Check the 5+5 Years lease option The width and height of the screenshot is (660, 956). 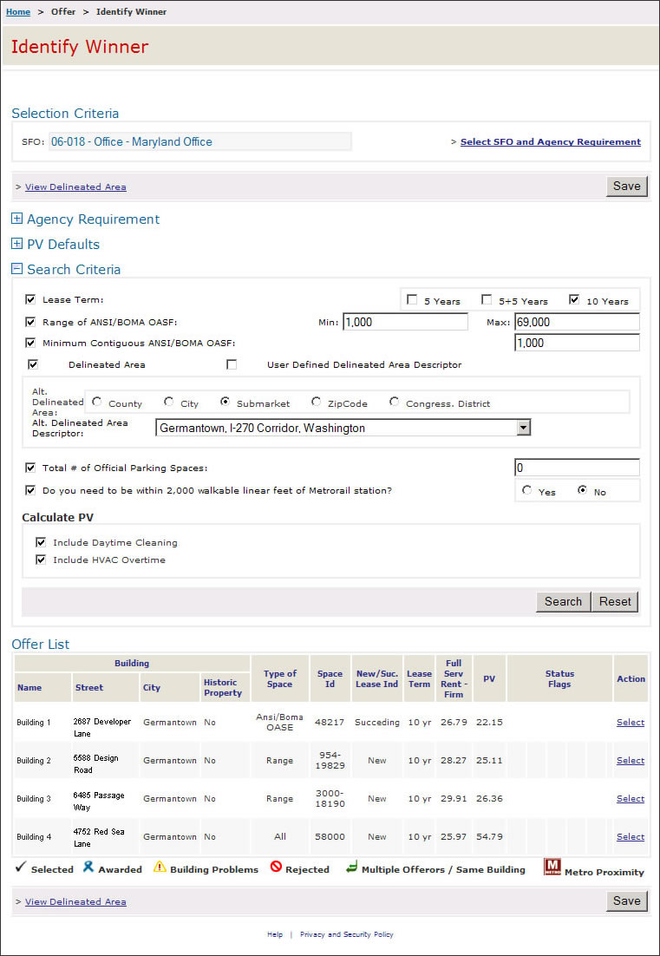[487, 300]
